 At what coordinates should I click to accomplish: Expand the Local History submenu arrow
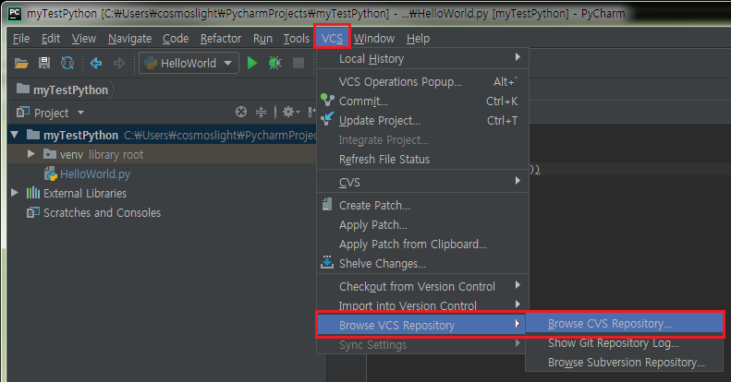tap(518, 57)
